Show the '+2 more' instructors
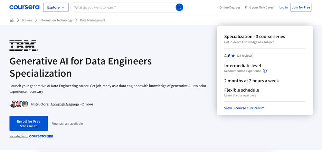This screenshot has height=152, width=322. pyautogui.click(x=86, y=104)
